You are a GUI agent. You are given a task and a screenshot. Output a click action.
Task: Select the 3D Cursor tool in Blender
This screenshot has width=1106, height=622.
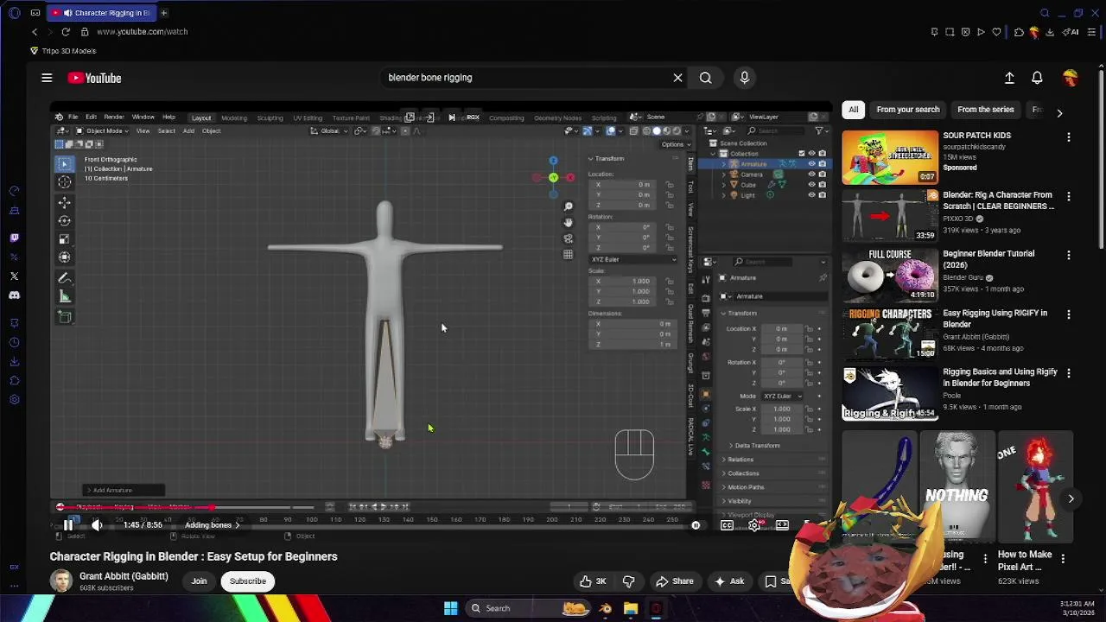pyautogui.click(x=65, y=182)
